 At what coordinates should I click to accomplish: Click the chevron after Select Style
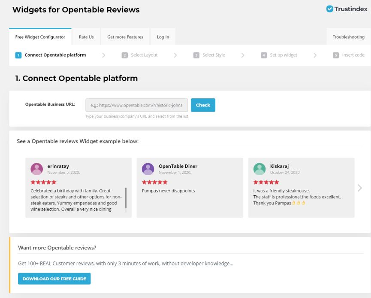[x=243, y=55]
